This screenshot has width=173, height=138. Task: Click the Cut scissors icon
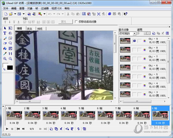point(68,14)
